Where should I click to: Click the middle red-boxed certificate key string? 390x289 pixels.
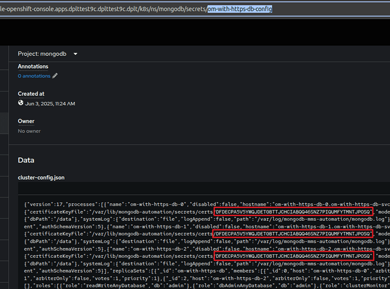[293, 234]
